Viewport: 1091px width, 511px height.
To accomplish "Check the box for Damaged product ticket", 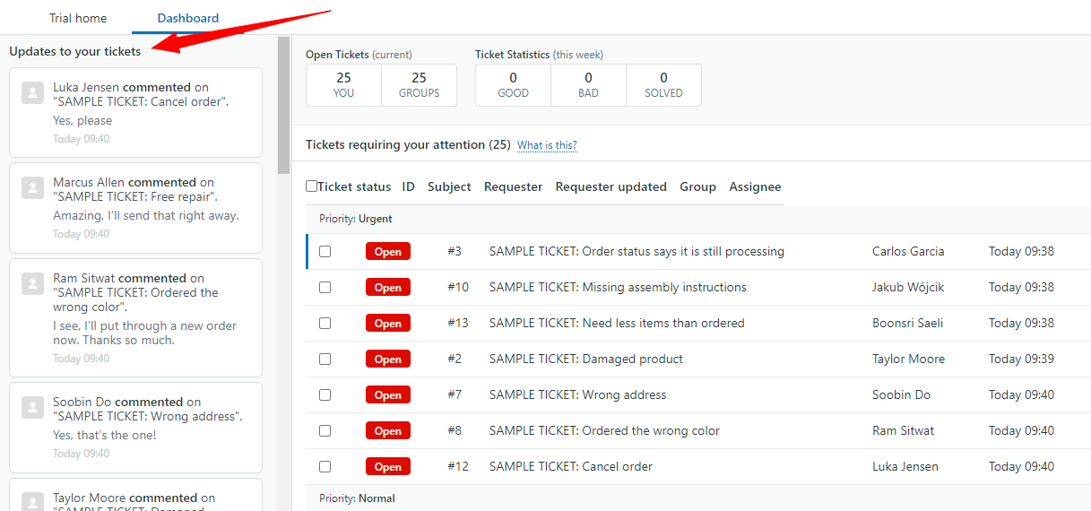I will (325, 359).
